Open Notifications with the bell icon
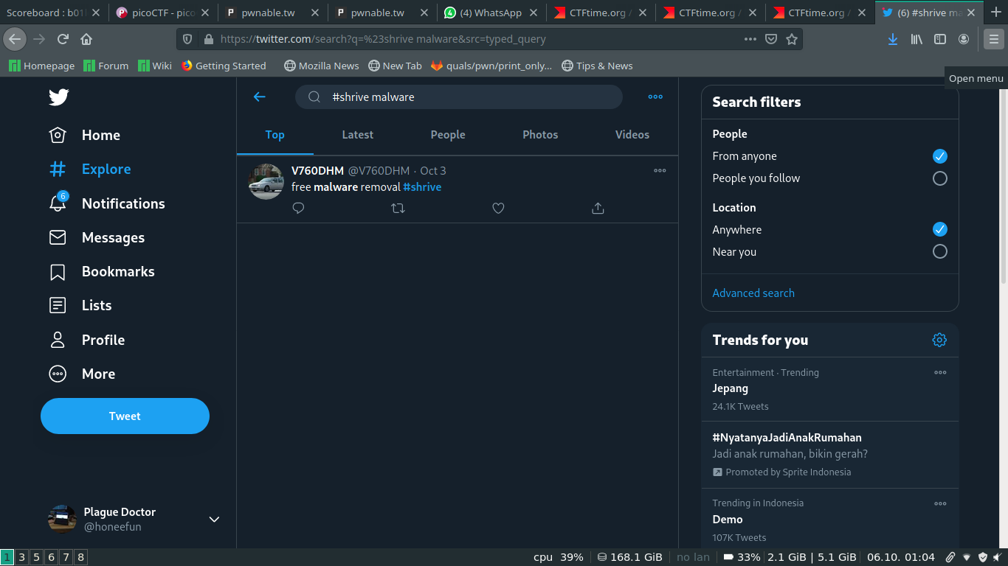Image resolution: width=1008 pixels, height=566 pixels. tap(106, 203)
